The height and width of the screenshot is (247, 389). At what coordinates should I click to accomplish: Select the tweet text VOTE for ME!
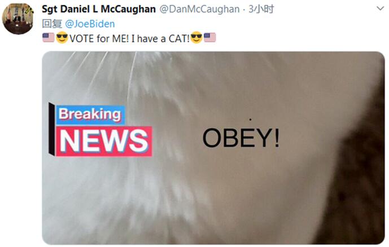pos(99,39)
